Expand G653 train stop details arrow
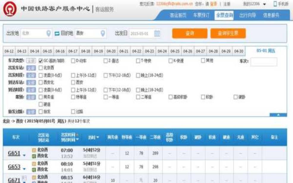 point(24,169)
